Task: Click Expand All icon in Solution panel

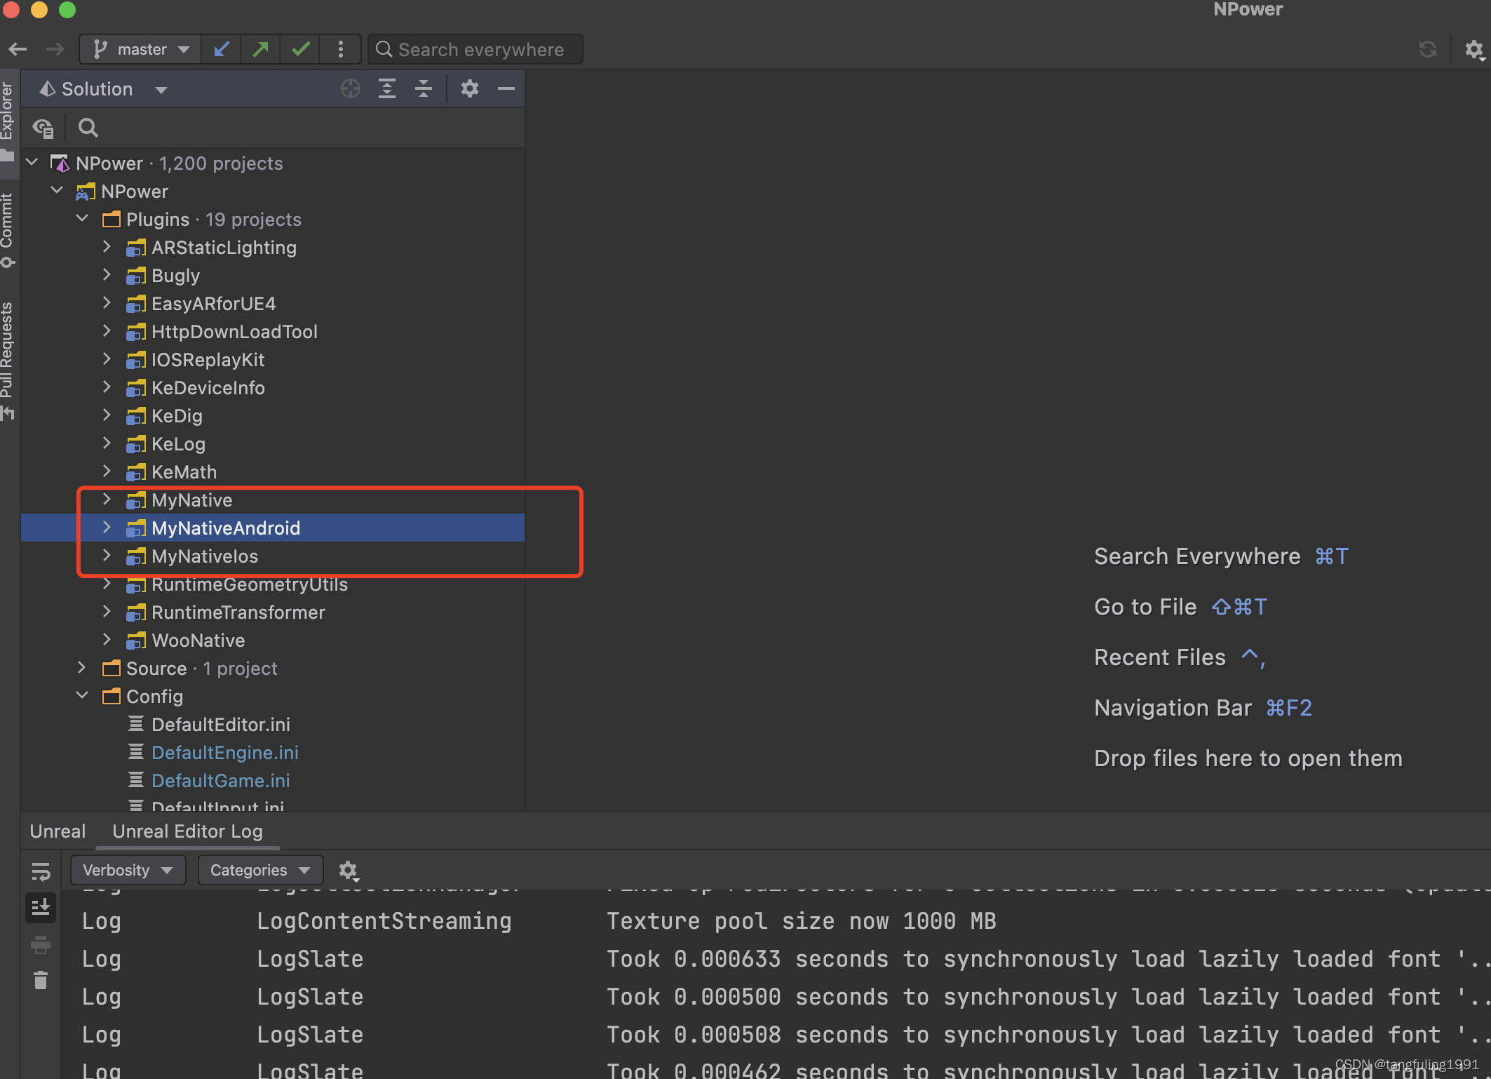Action: (387, 88)
